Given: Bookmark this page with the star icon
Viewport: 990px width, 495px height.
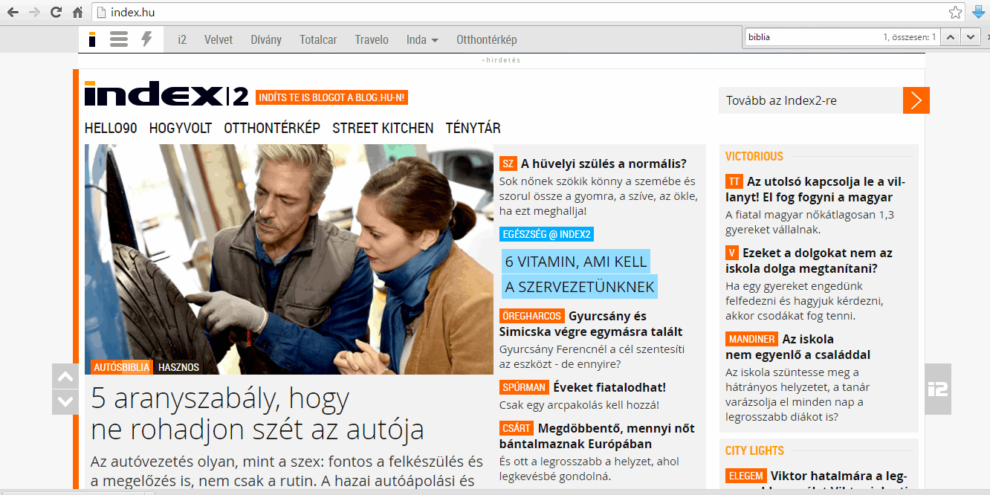Looking at the screenshot, I should tap(956, 12).
